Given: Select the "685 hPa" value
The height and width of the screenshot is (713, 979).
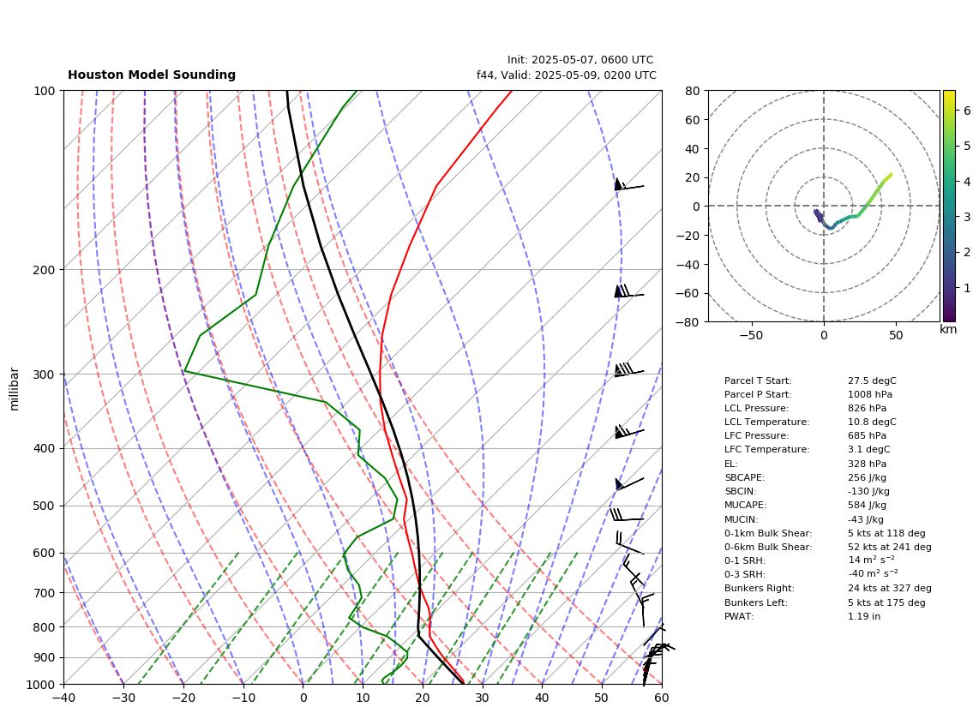Looking at the screenshot, I should 868,436.
